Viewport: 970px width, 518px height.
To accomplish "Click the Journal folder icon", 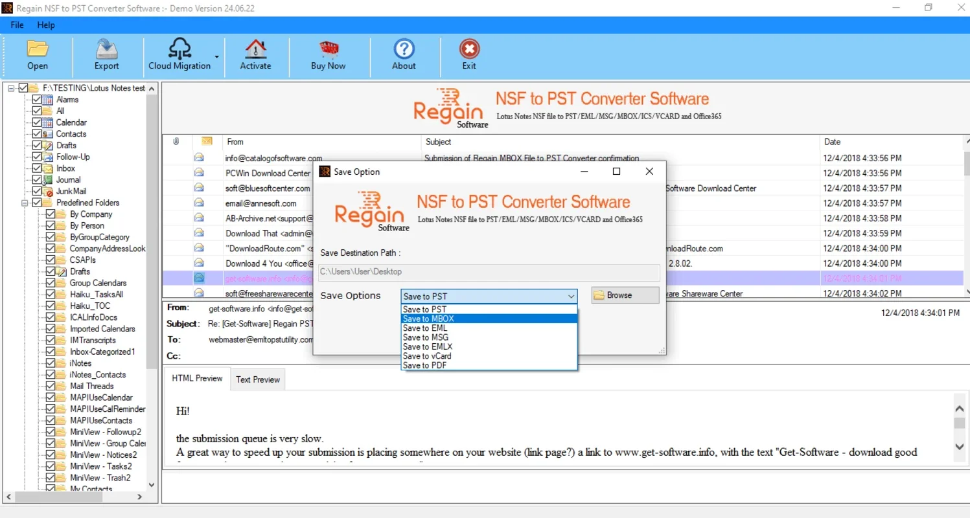I will pyautogui.click(x=47, y=179).
